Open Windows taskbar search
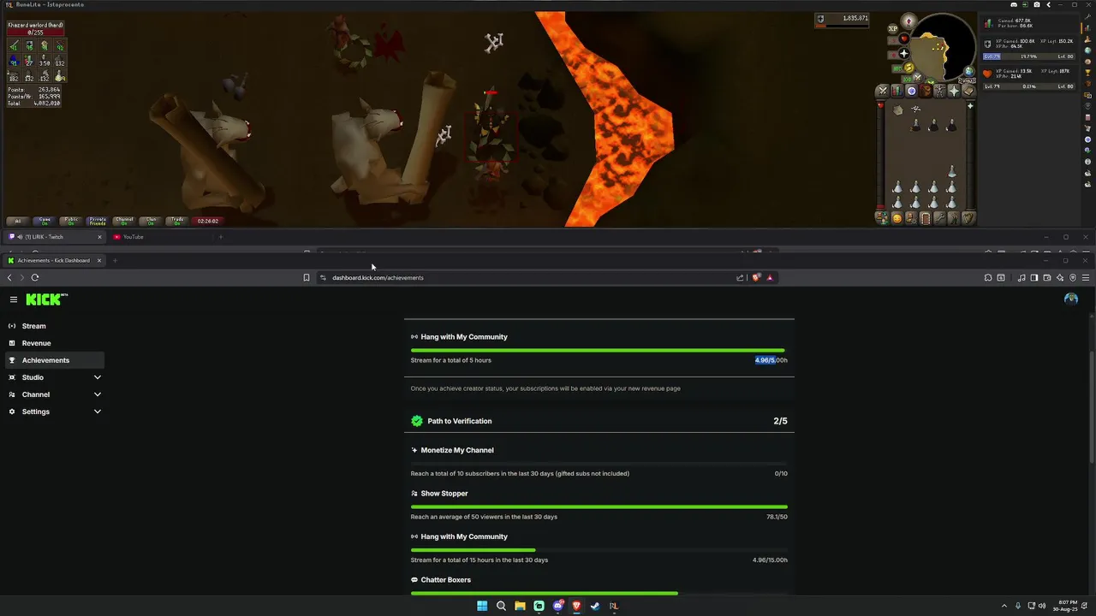This screenshot has width=1096, height=616. tap(501, 606)
